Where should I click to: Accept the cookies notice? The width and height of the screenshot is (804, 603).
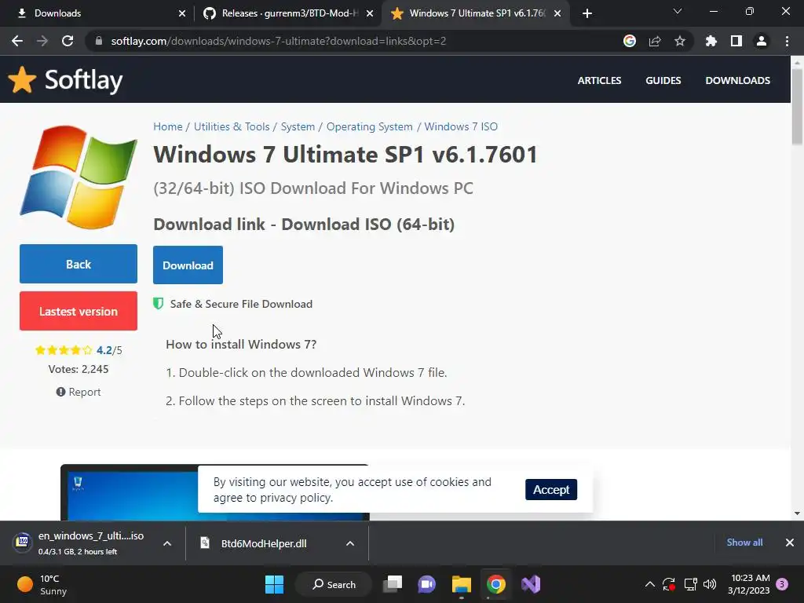tap(551, 490)
